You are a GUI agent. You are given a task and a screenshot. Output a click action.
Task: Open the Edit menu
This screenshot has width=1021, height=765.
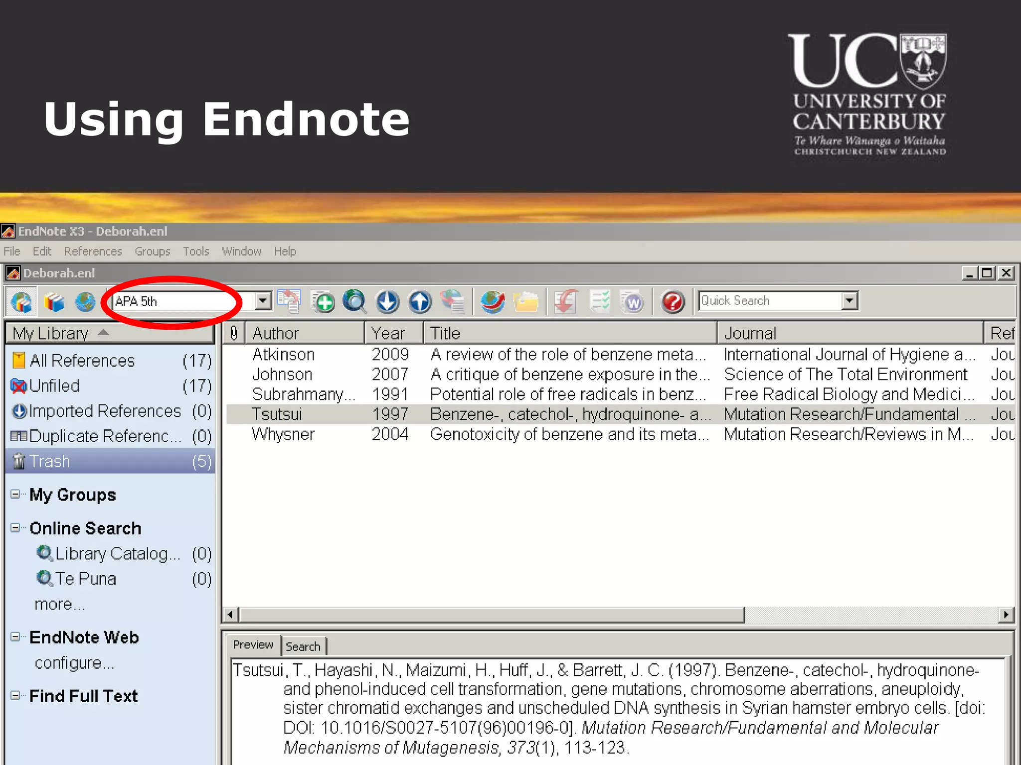tap(42, 252)
